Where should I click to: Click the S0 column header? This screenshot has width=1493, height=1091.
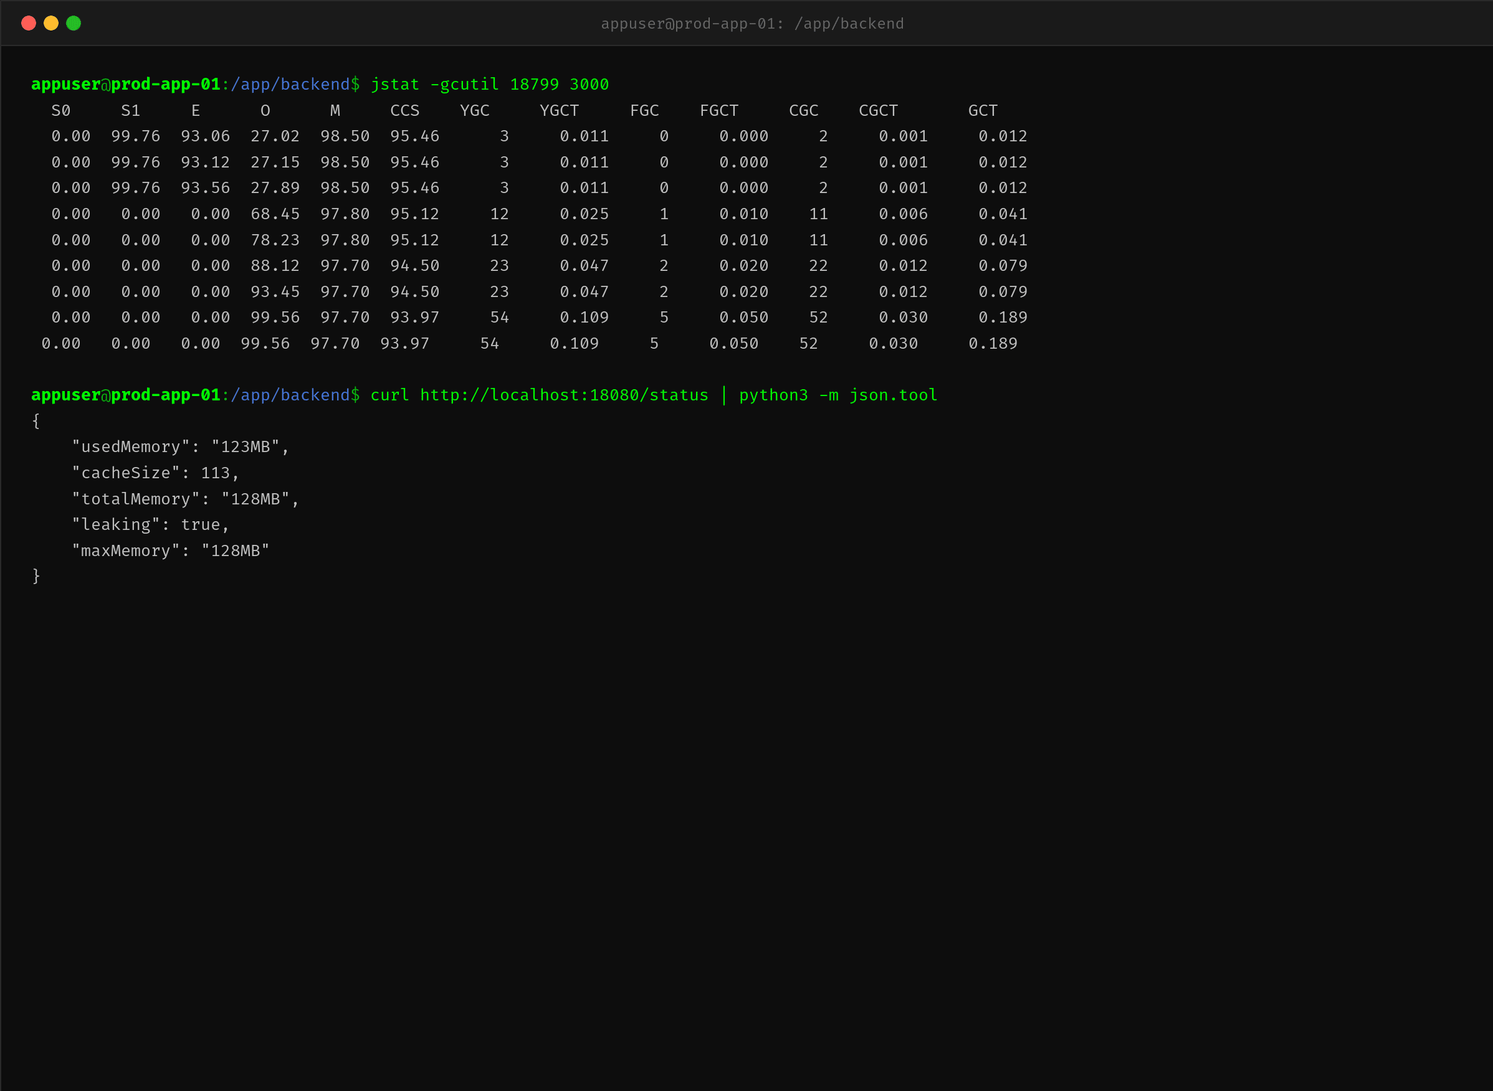pyautogui.click(x=61, y=110)
